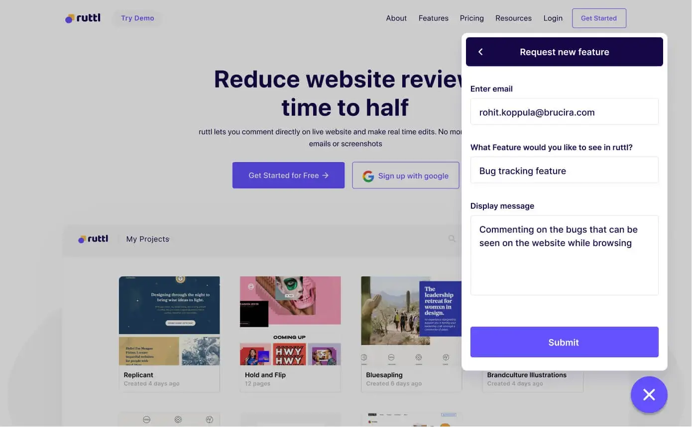This screenshot has height=427, width=692.
Task: Click the Hold and Flip project title
Action: tap(265, 375)
